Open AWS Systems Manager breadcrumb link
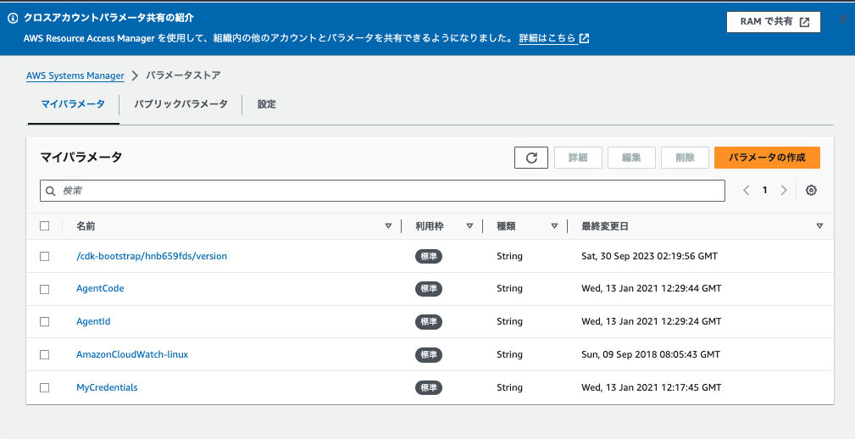Image resolution: width=855 pixels, height=439 pixels. click(75, 75)
